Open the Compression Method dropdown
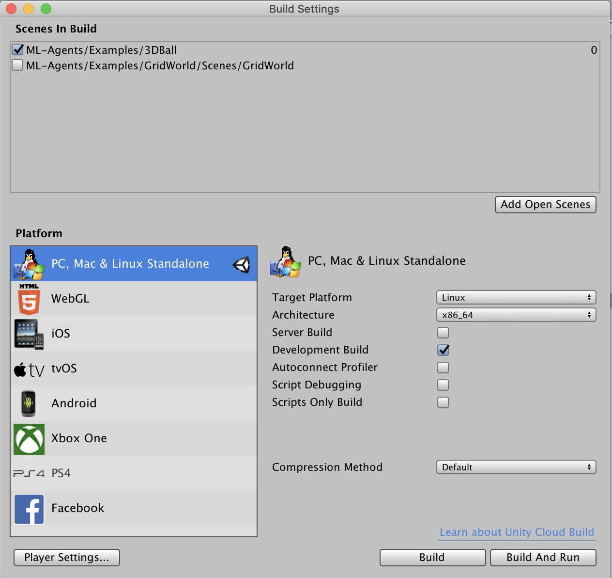 point(516,467)
